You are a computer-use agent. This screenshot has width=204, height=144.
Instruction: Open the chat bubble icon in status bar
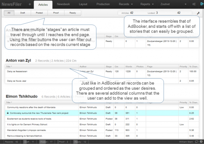[197, 141]
